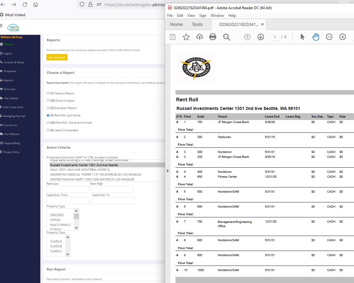Open the browser home page
Image resolution: width=354 pixels, height=283 pixels.
[x=36, y=5]
